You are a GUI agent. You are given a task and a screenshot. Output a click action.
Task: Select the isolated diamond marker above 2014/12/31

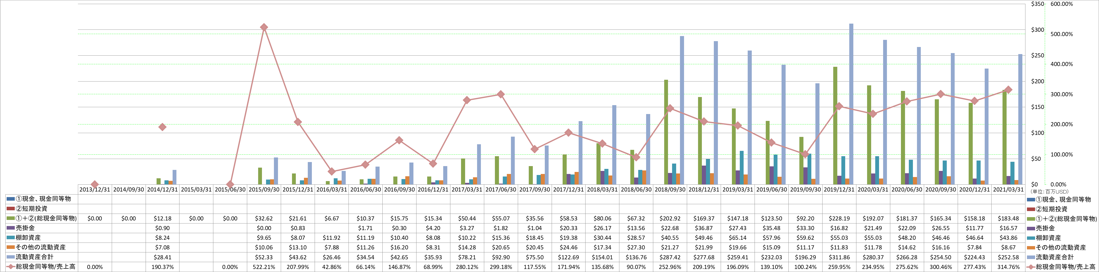coord(162,127)
